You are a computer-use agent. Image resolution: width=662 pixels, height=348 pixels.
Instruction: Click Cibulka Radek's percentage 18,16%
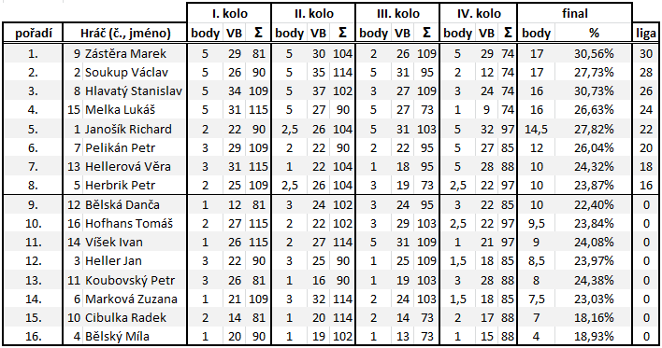[594, 317]
